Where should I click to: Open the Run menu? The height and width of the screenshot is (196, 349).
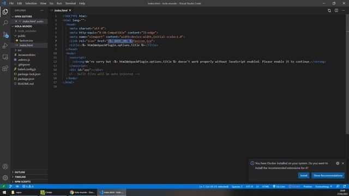pos(59,3)
